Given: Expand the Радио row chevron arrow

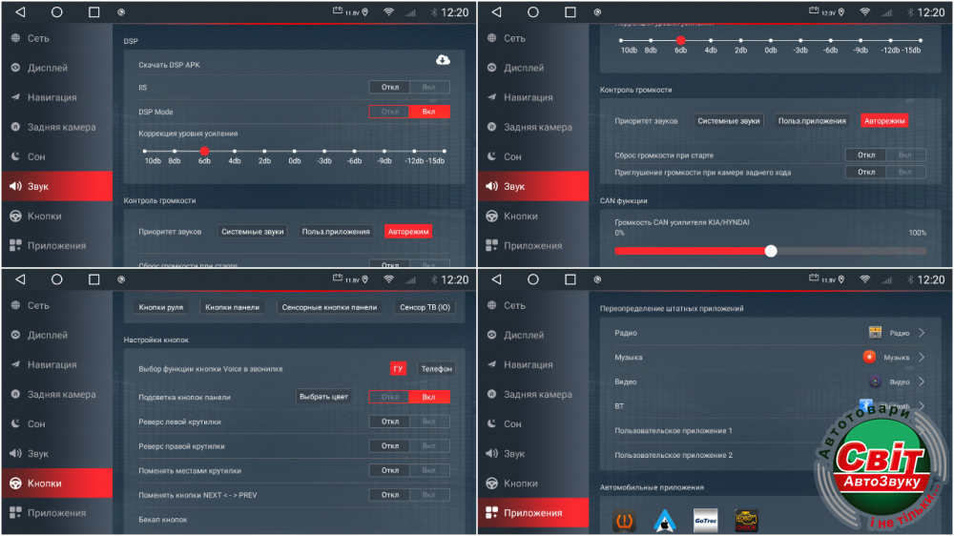Looking at the screenshot, I should [922, 333].
